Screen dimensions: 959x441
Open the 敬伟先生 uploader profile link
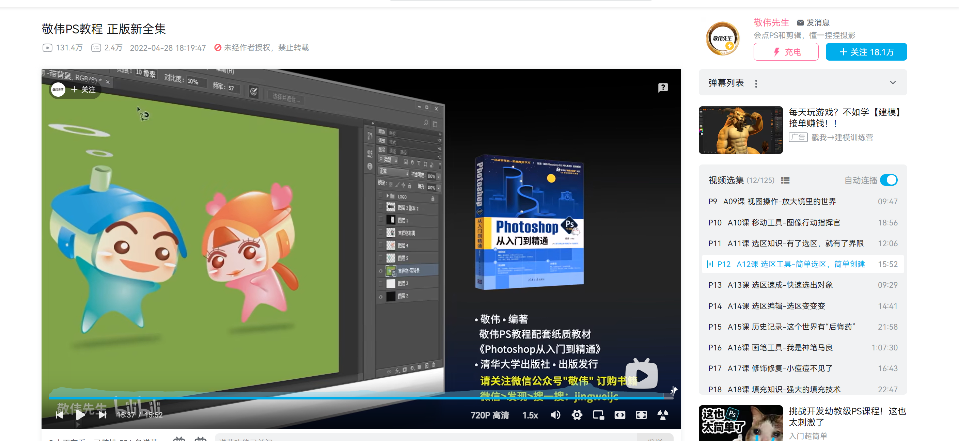point(771,23)
